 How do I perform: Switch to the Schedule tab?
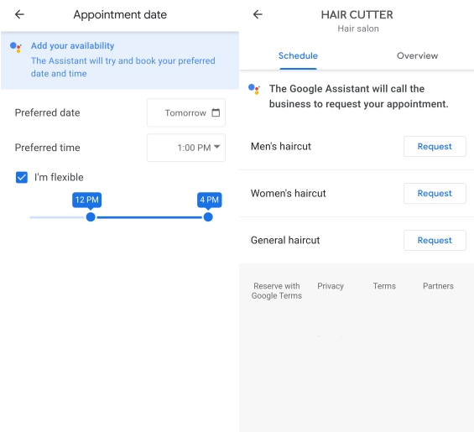point(298,56)
